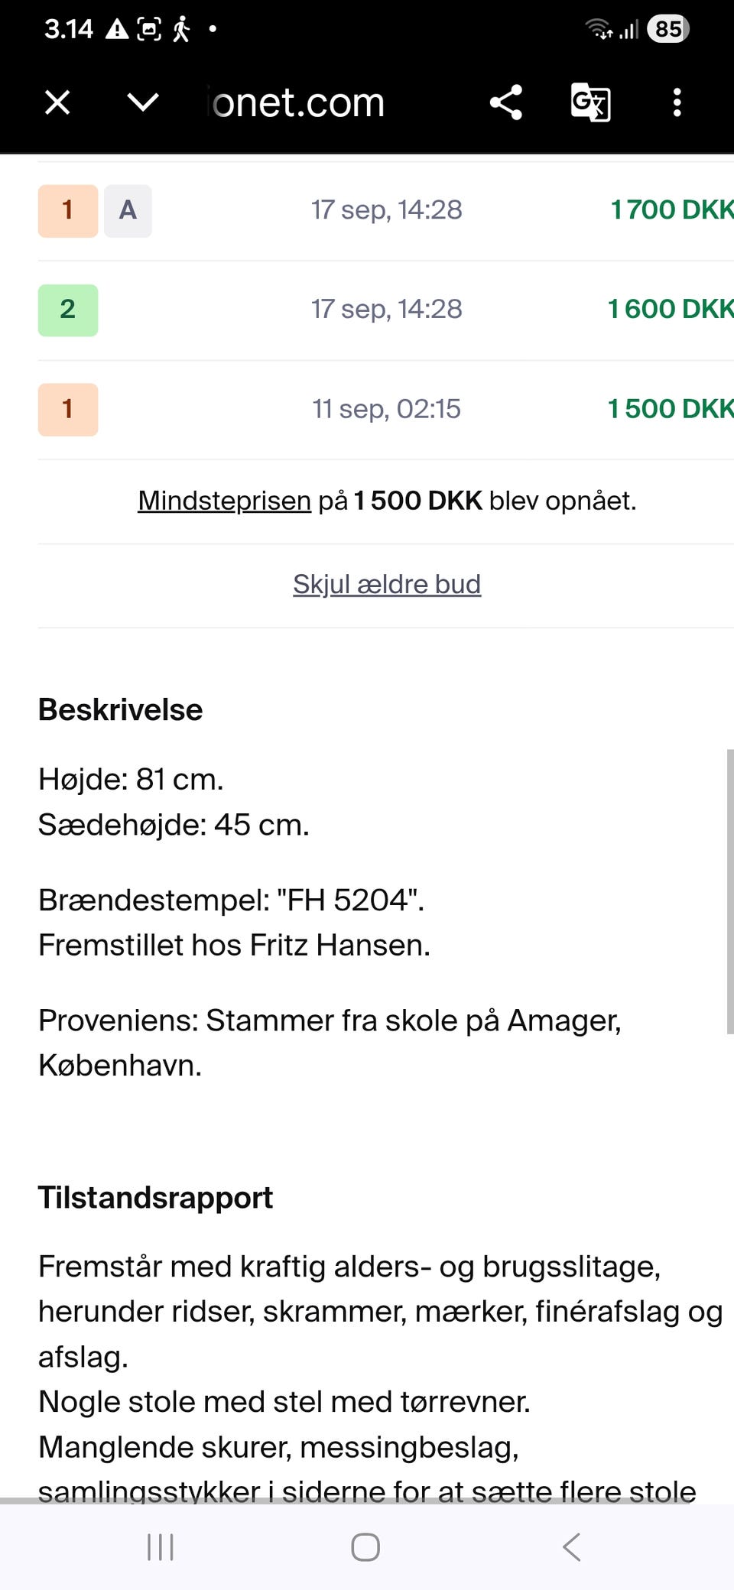The width and height of the screenshot is (734, 1590).
Task: Tap the battery indicator showing 85
Action: (668, 29)
